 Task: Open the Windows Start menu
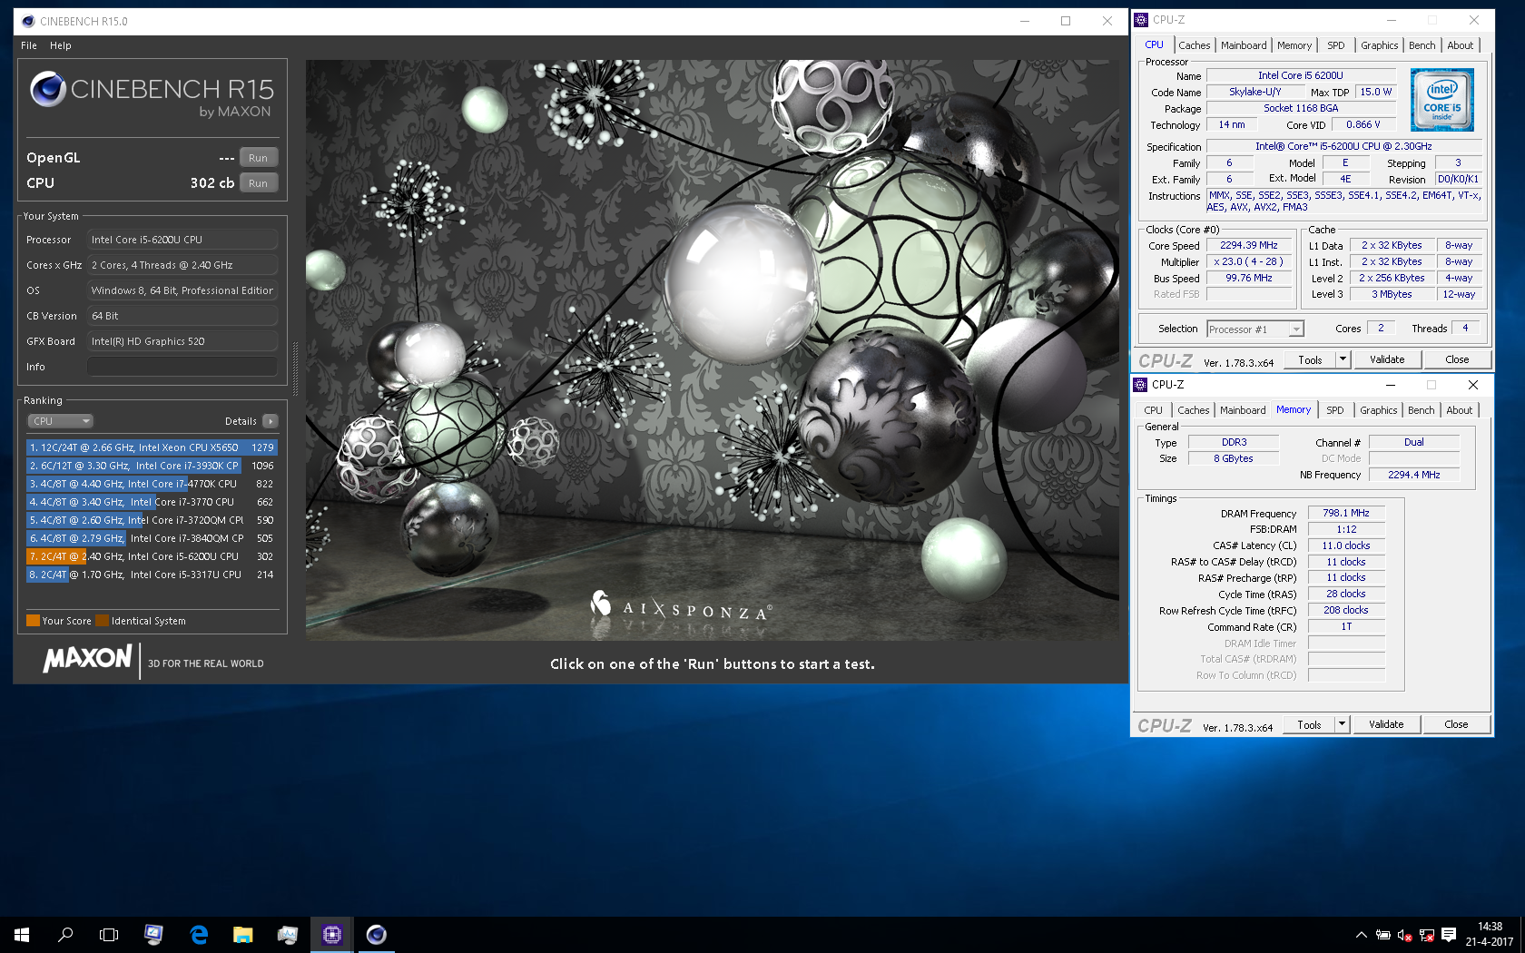point(22,934)
